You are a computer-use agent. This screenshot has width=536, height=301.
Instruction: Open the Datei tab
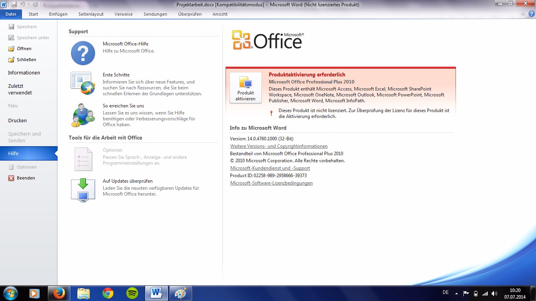pos(11,14)
